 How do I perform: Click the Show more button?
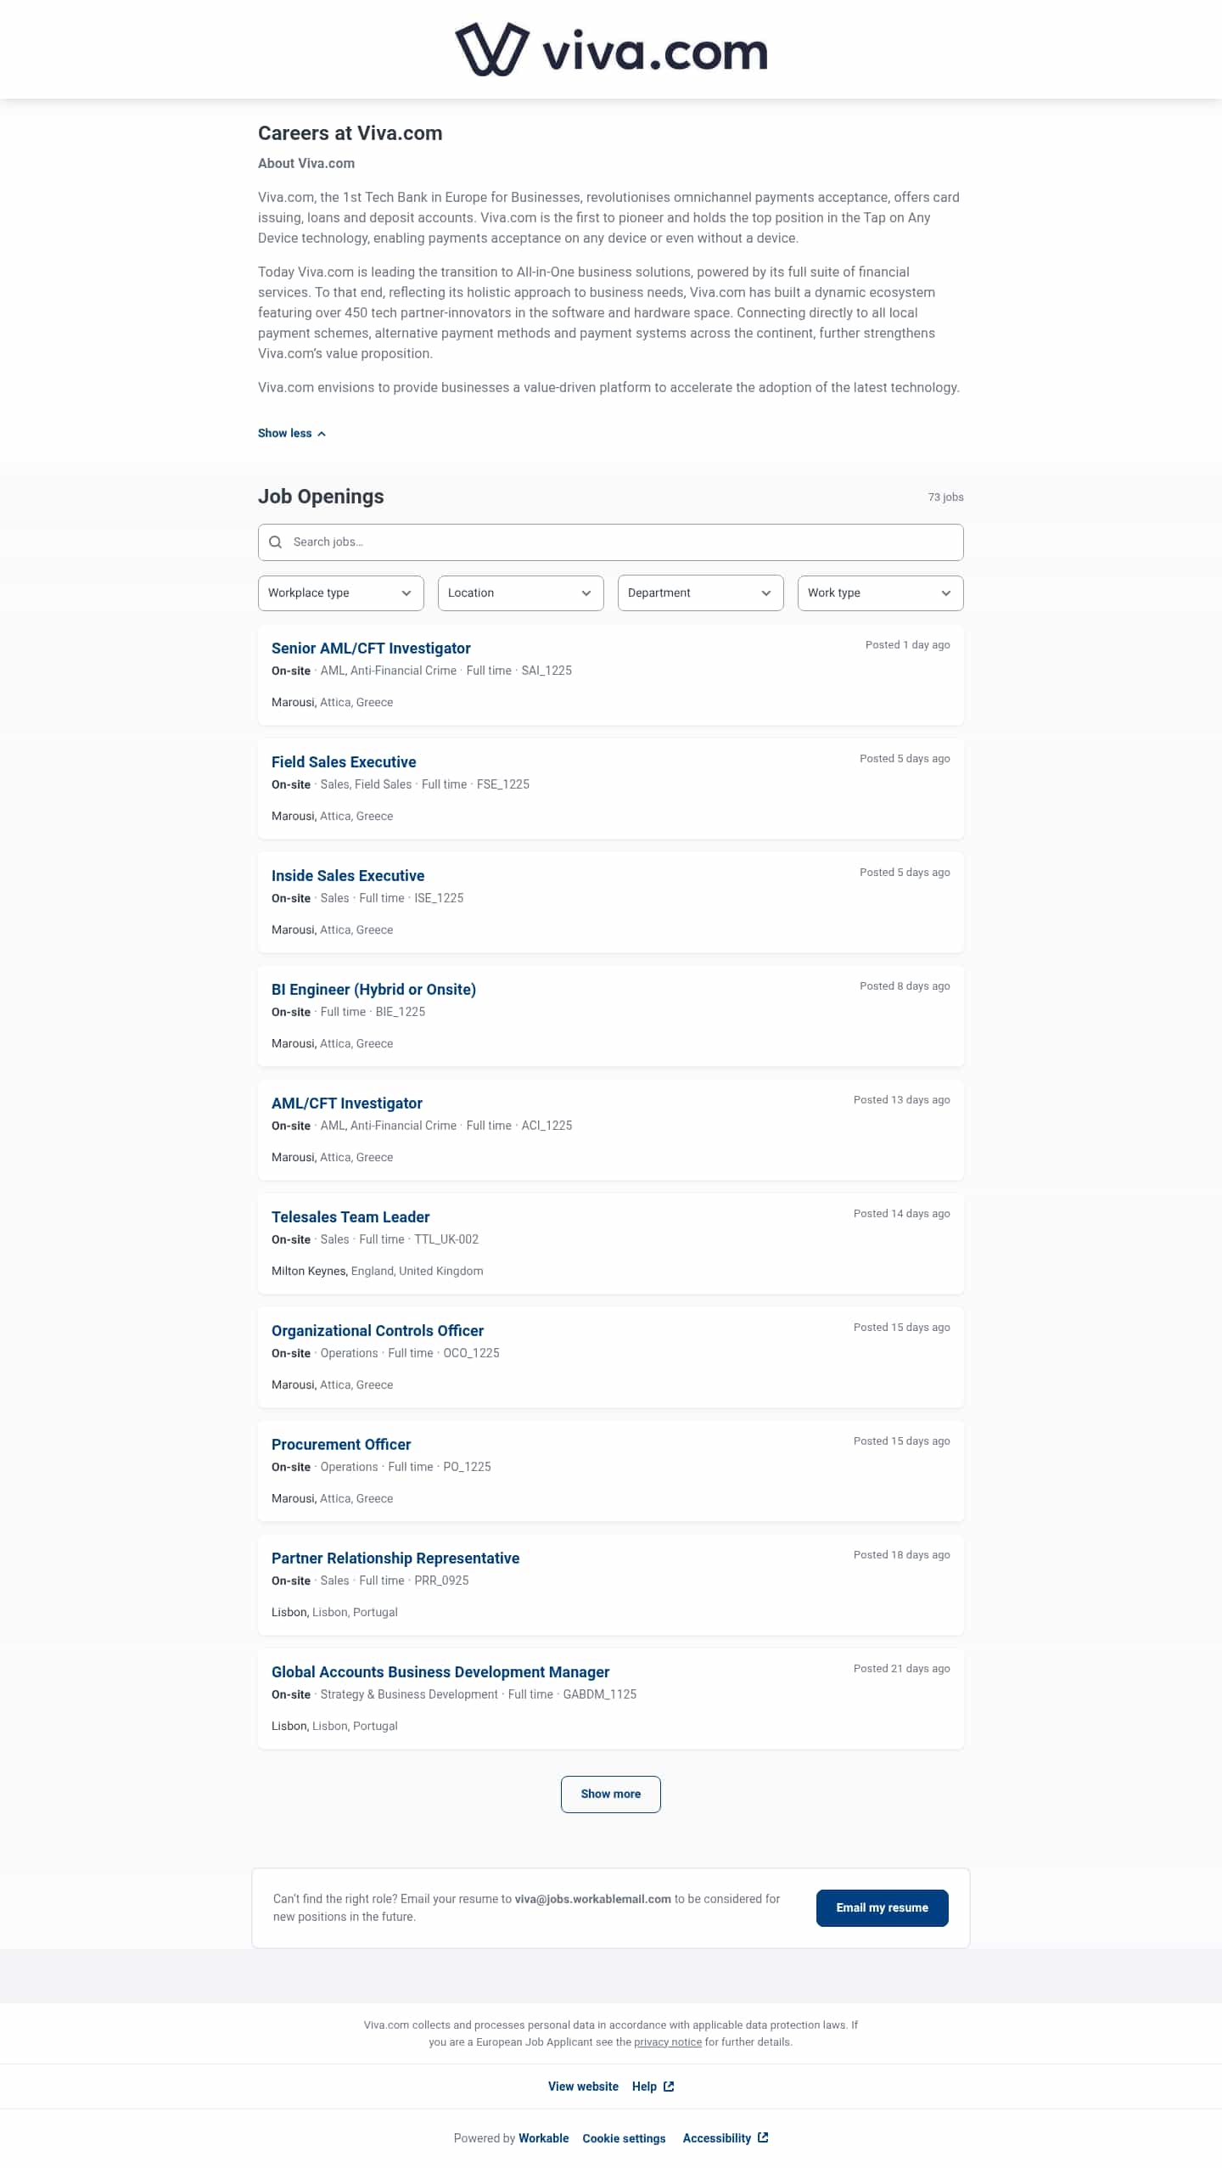[610, 1794]
